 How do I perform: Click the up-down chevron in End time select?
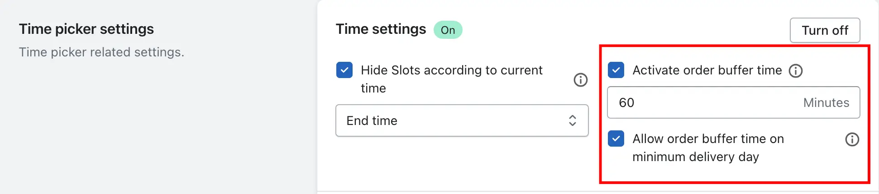click(572, 120)
